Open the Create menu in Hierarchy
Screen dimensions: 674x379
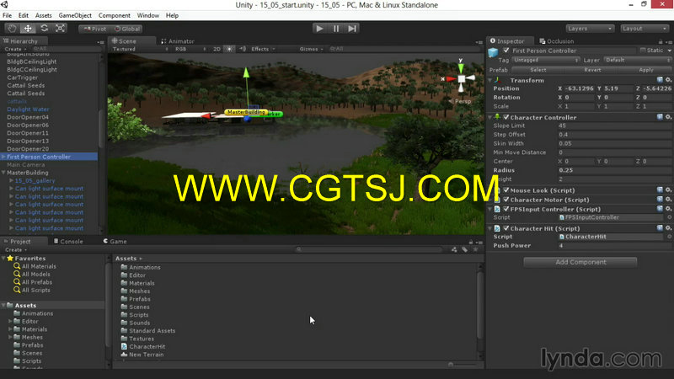15,49
